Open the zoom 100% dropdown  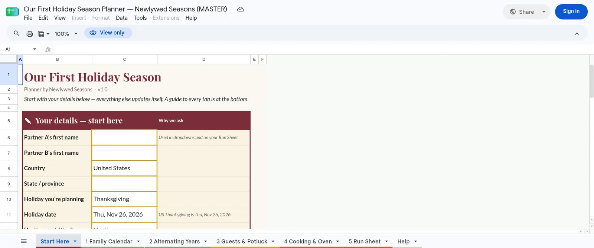66,34
